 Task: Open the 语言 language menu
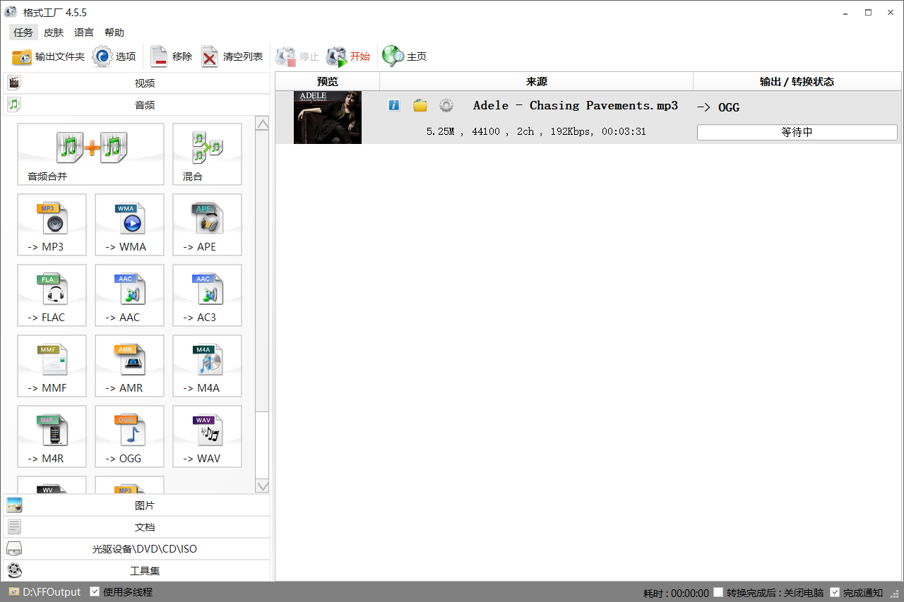pos(84,32)
